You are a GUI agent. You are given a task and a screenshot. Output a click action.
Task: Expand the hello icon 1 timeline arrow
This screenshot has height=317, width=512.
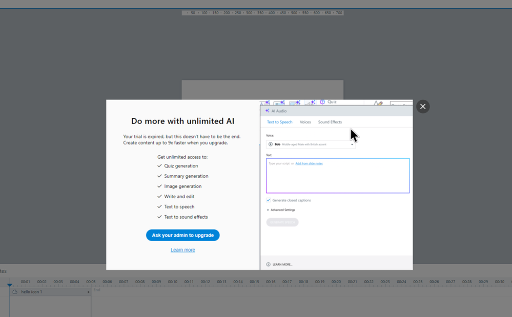pyautogui.click(x=88, y=292)
